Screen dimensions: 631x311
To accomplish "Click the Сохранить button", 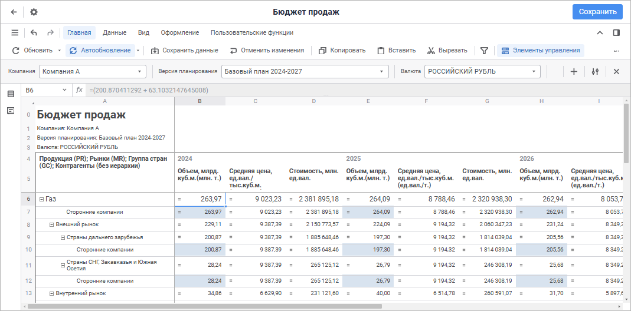I will coord(597,12).
